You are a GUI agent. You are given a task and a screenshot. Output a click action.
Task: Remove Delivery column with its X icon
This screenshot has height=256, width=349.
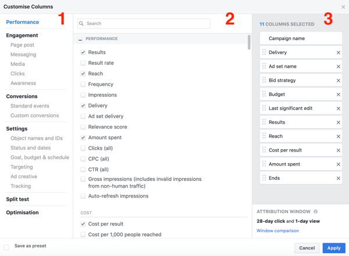339,53
